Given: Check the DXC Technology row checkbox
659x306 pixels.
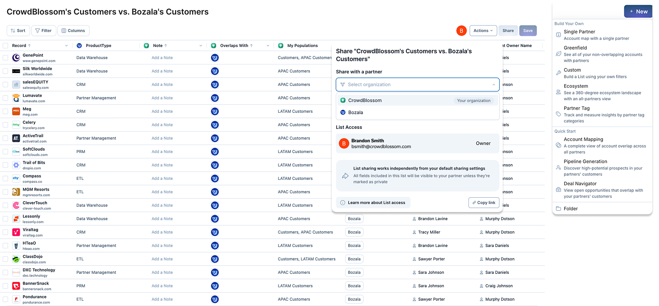Looking at the screenshot, I should pos(5,272).
